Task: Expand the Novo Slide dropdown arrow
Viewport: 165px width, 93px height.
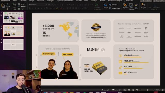Action: tap(17, 5)
